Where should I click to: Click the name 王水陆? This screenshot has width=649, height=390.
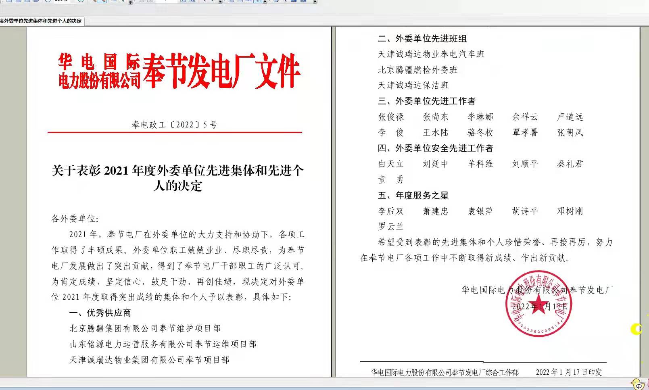tap(436, 132)
